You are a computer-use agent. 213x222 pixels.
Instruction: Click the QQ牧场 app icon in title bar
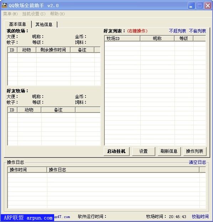click(x=4, y=5)
